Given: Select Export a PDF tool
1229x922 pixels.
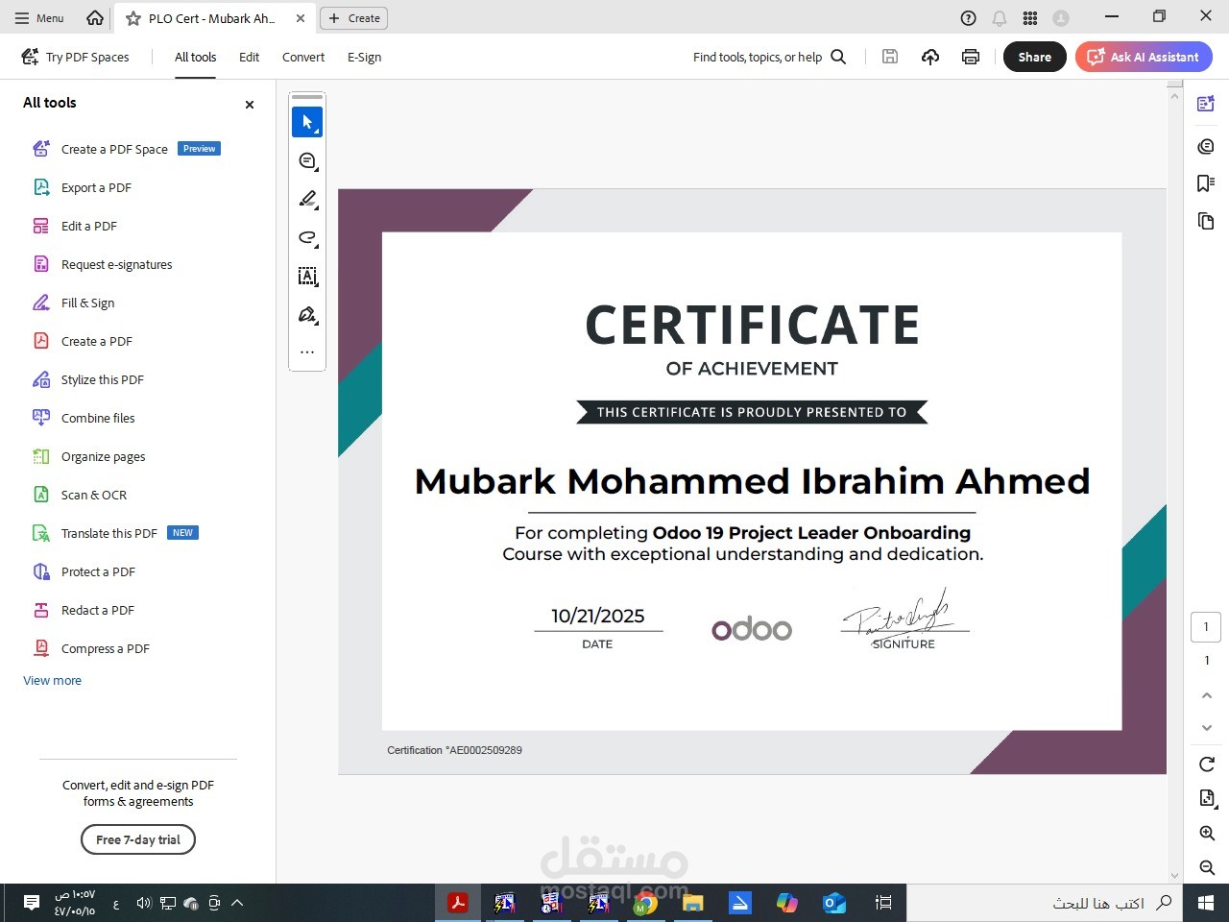Looking at the screenshot, I should [x=83, y=187].
